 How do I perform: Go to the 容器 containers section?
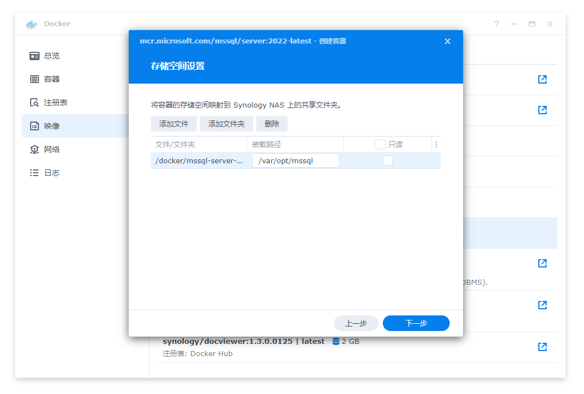coord(75,79)
